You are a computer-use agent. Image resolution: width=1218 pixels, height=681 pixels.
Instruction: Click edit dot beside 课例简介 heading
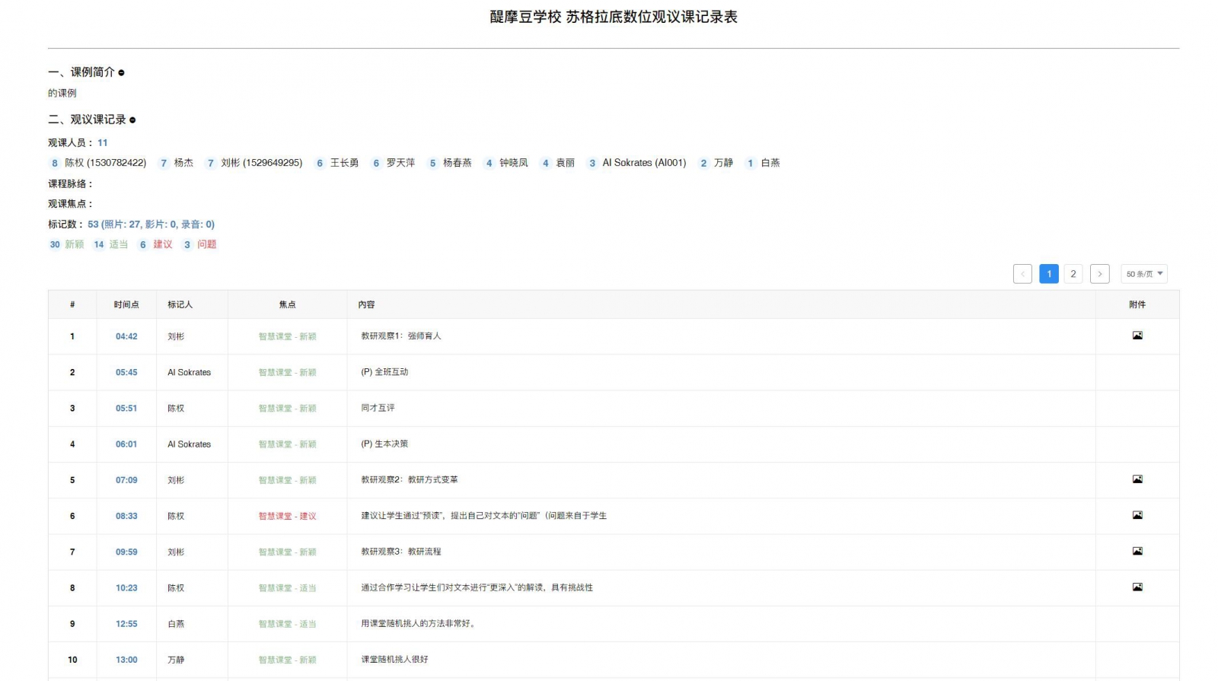[x=121, y=73]
